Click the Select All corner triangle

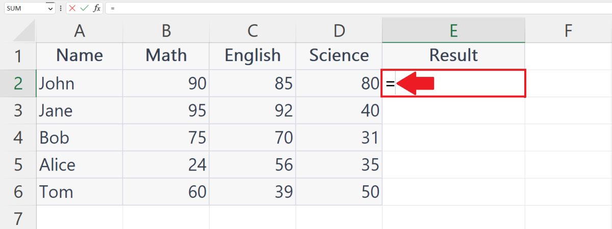23,32
